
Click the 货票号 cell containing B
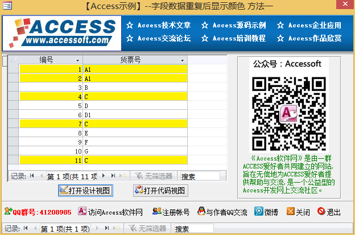pos(135,88)
